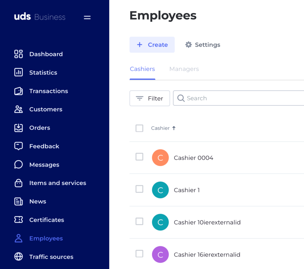Toggle the select-all cashiers checkbox
The width and height of the screenshot is (304, 269).
(140, 128)
